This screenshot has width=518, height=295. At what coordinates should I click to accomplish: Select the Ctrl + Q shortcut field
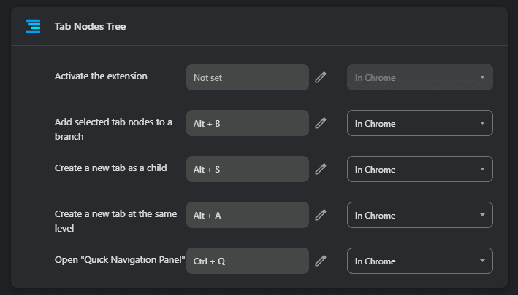(x=247, y=261)
